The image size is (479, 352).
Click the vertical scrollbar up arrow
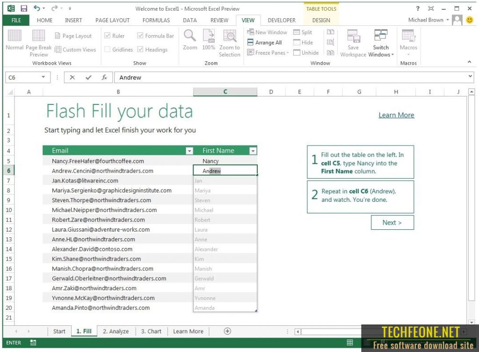(472, 92)
